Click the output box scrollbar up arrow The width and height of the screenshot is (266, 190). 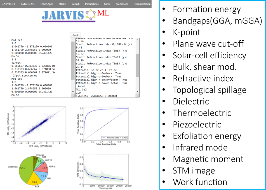137,40
